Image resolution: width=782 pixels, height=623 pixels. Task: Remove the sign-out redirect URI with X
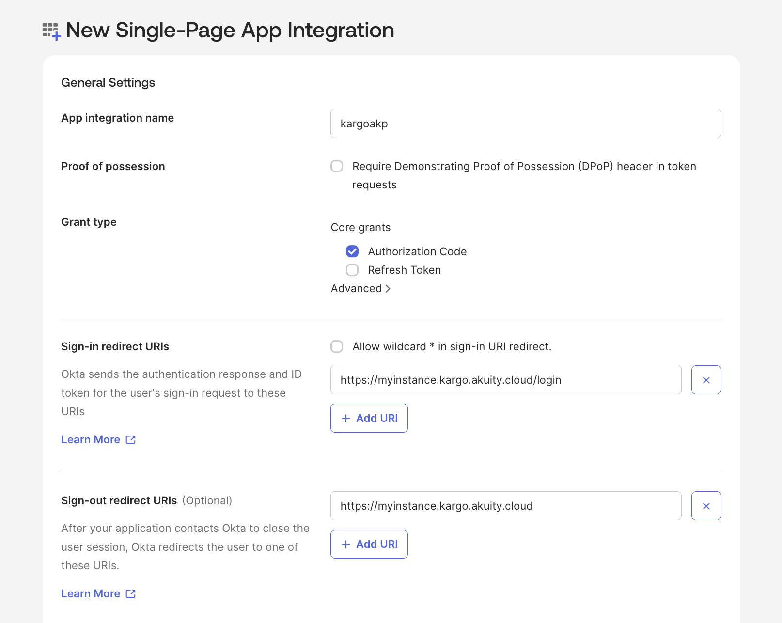pyautogui.click(x=706, y=506)
